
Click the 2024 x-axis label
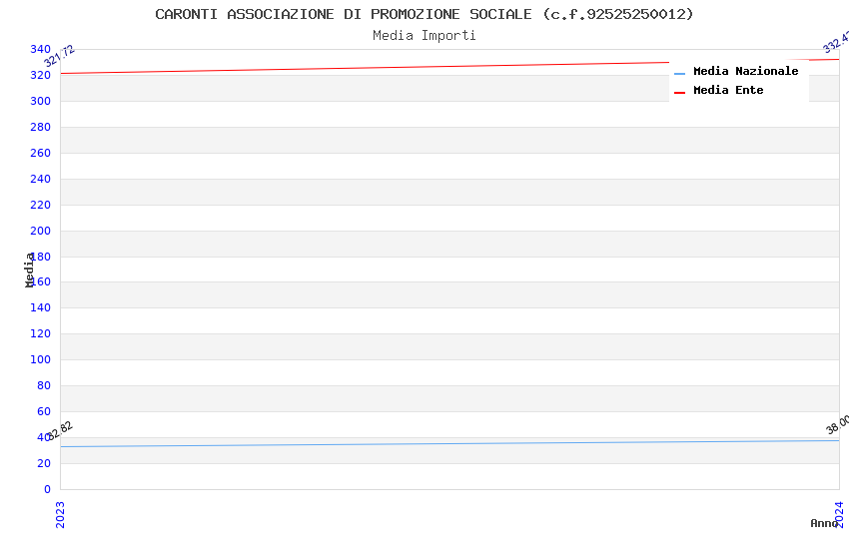click(x=839, y=514)
